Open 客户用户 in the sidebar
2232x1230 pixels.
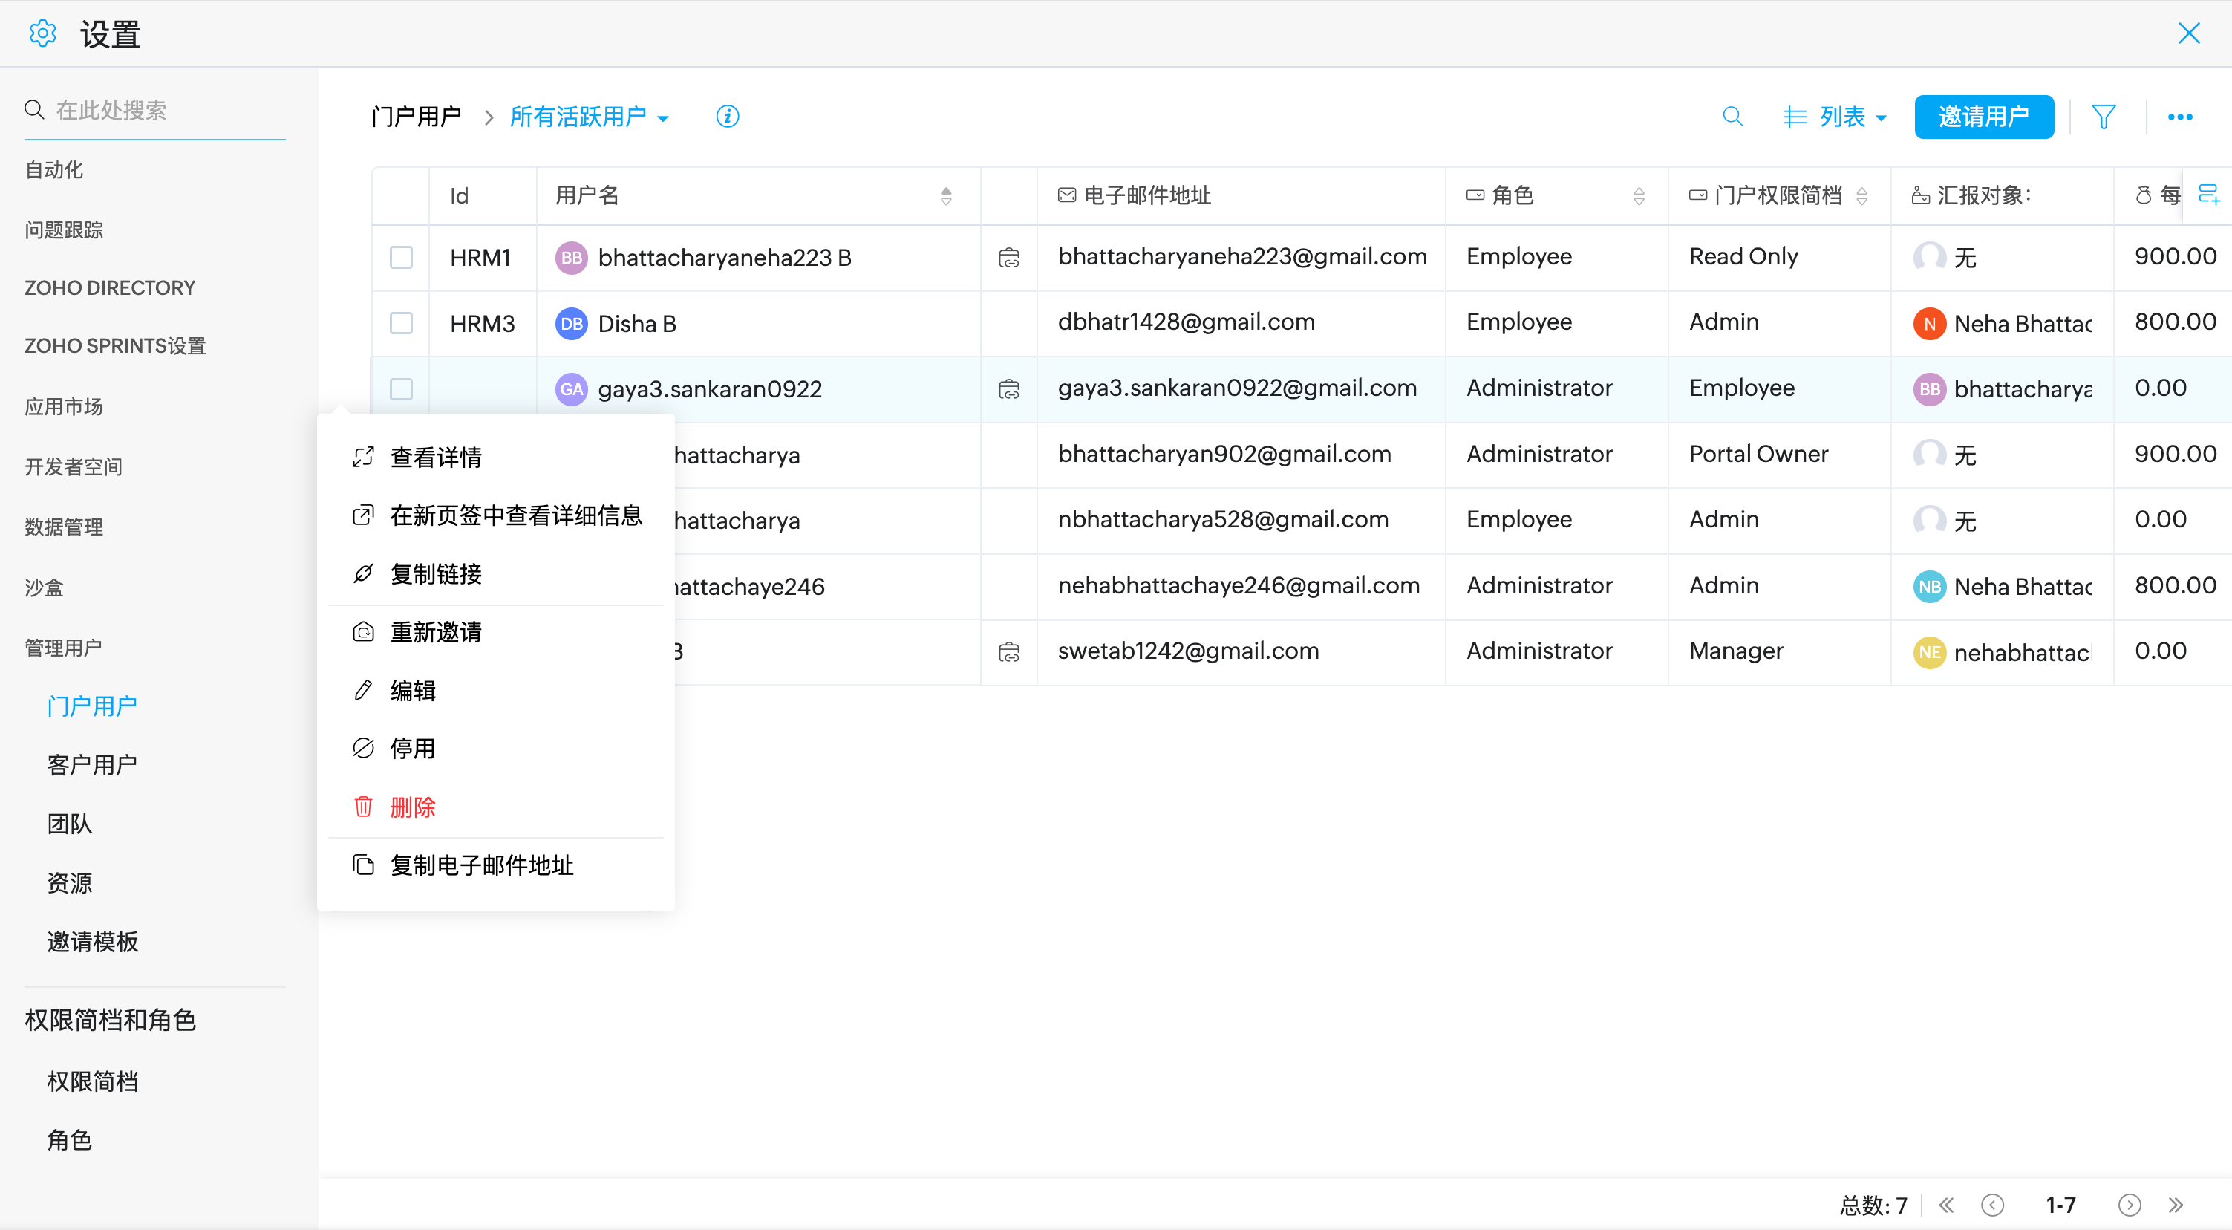92,764
